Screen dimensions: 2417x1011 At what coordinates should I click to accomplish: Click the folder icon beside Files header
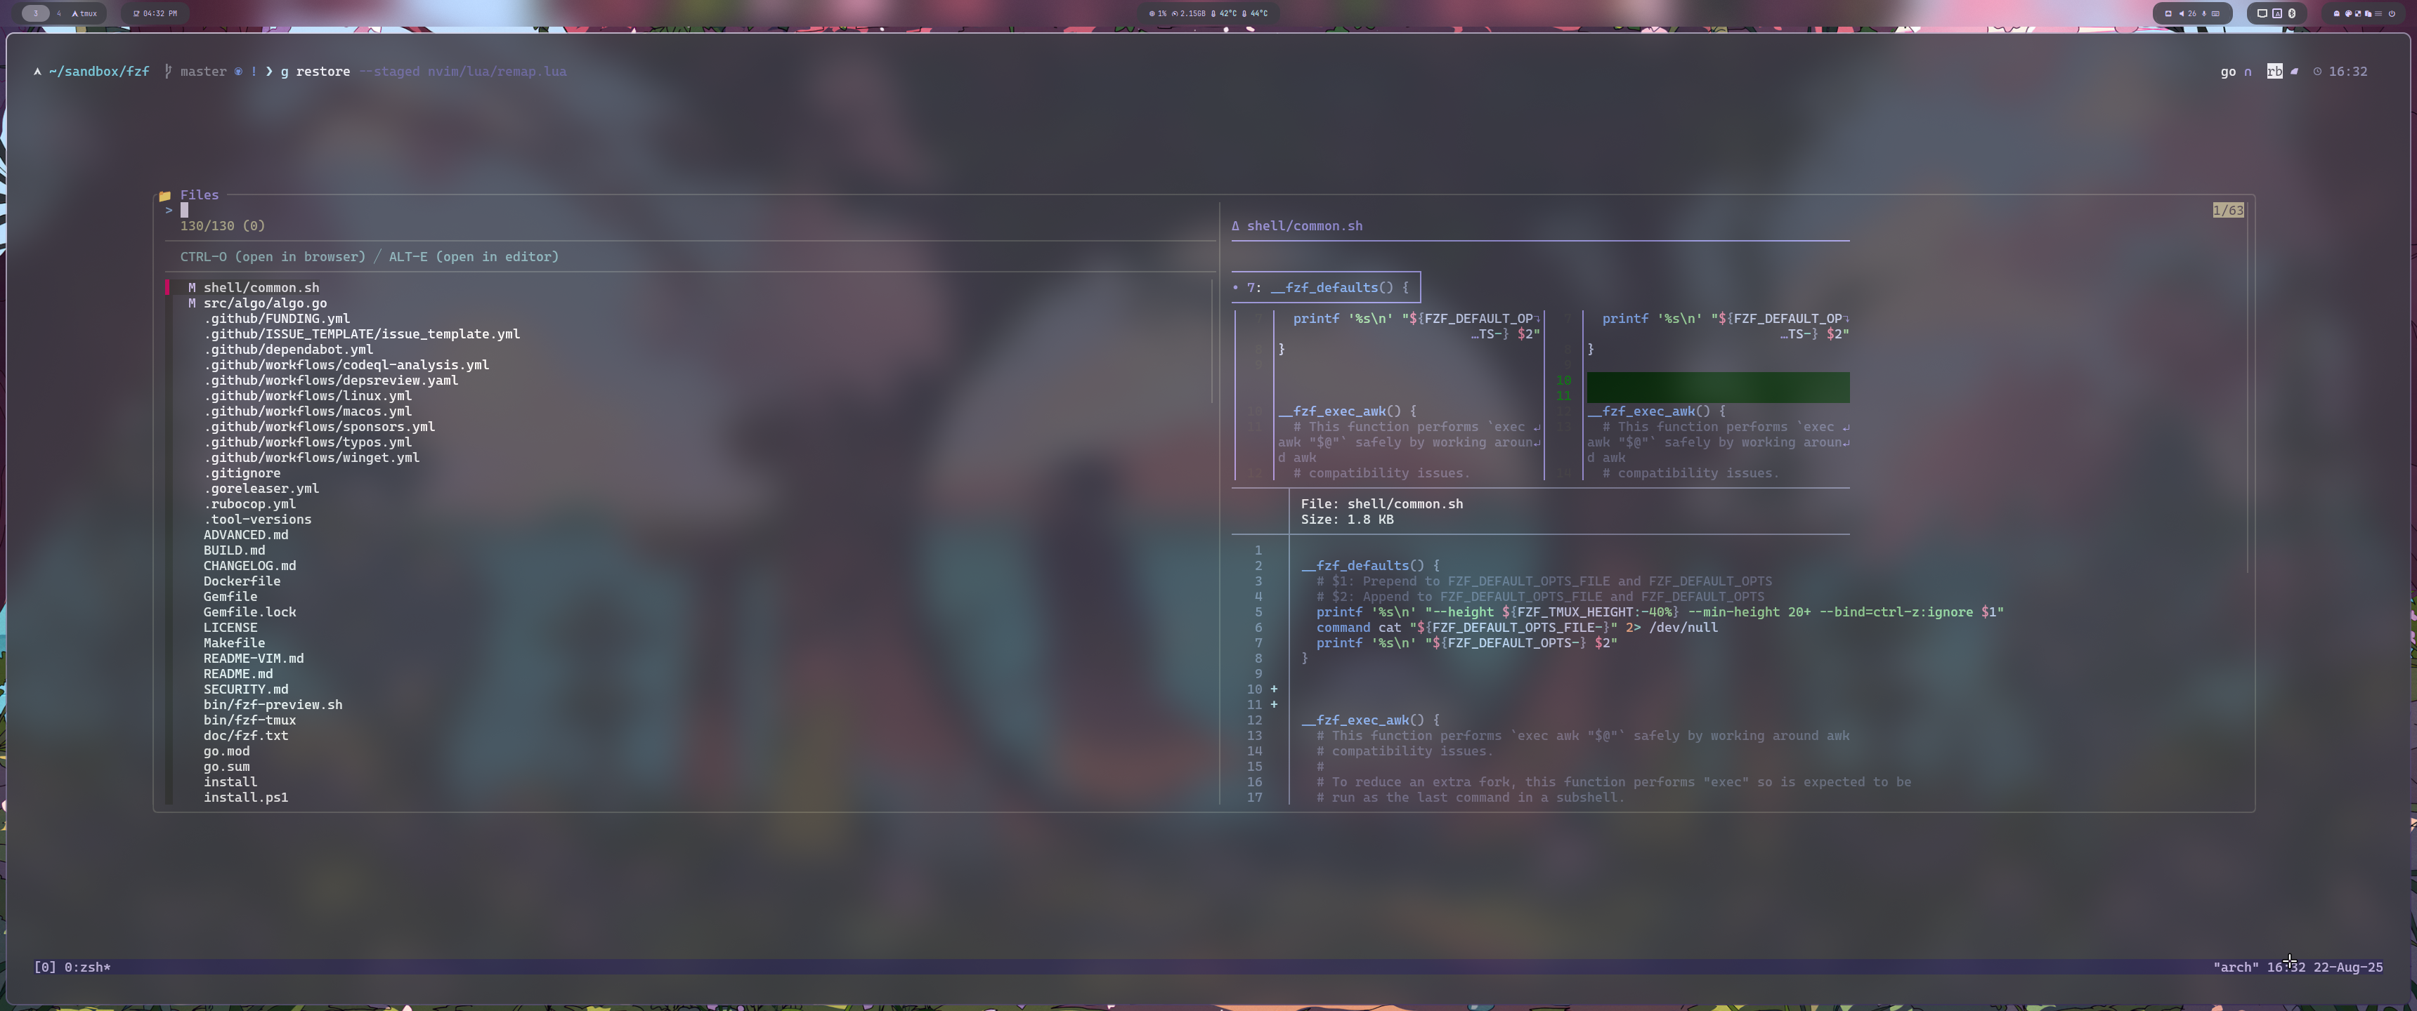click(x=165, y=195)
